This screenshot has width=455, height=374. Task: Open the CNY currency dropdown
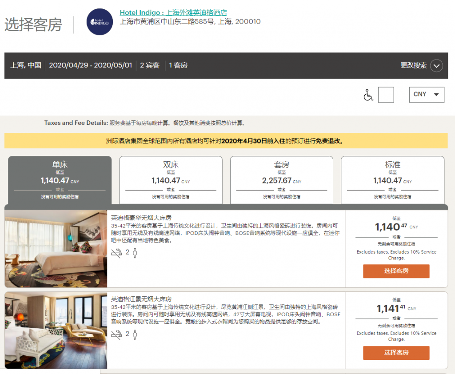click(427, 95)
